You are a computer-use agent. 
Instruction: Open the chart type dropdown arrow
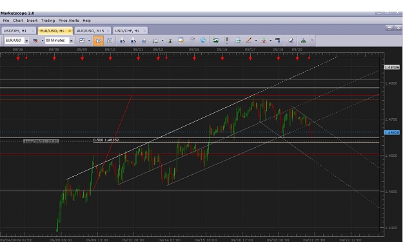pyautogui.click(x=89, y=41)
